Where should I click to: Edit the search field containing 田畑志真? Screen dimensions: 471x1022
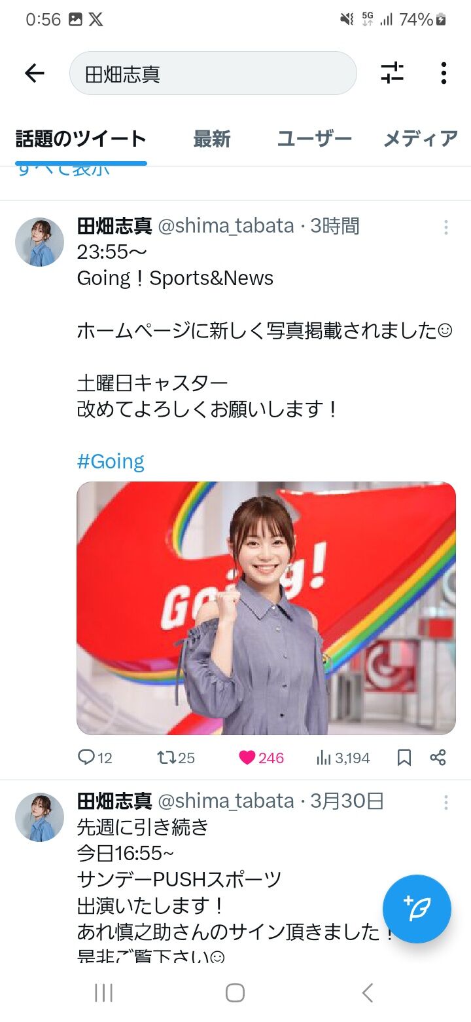pyautogui.click(x=213, y=73)
